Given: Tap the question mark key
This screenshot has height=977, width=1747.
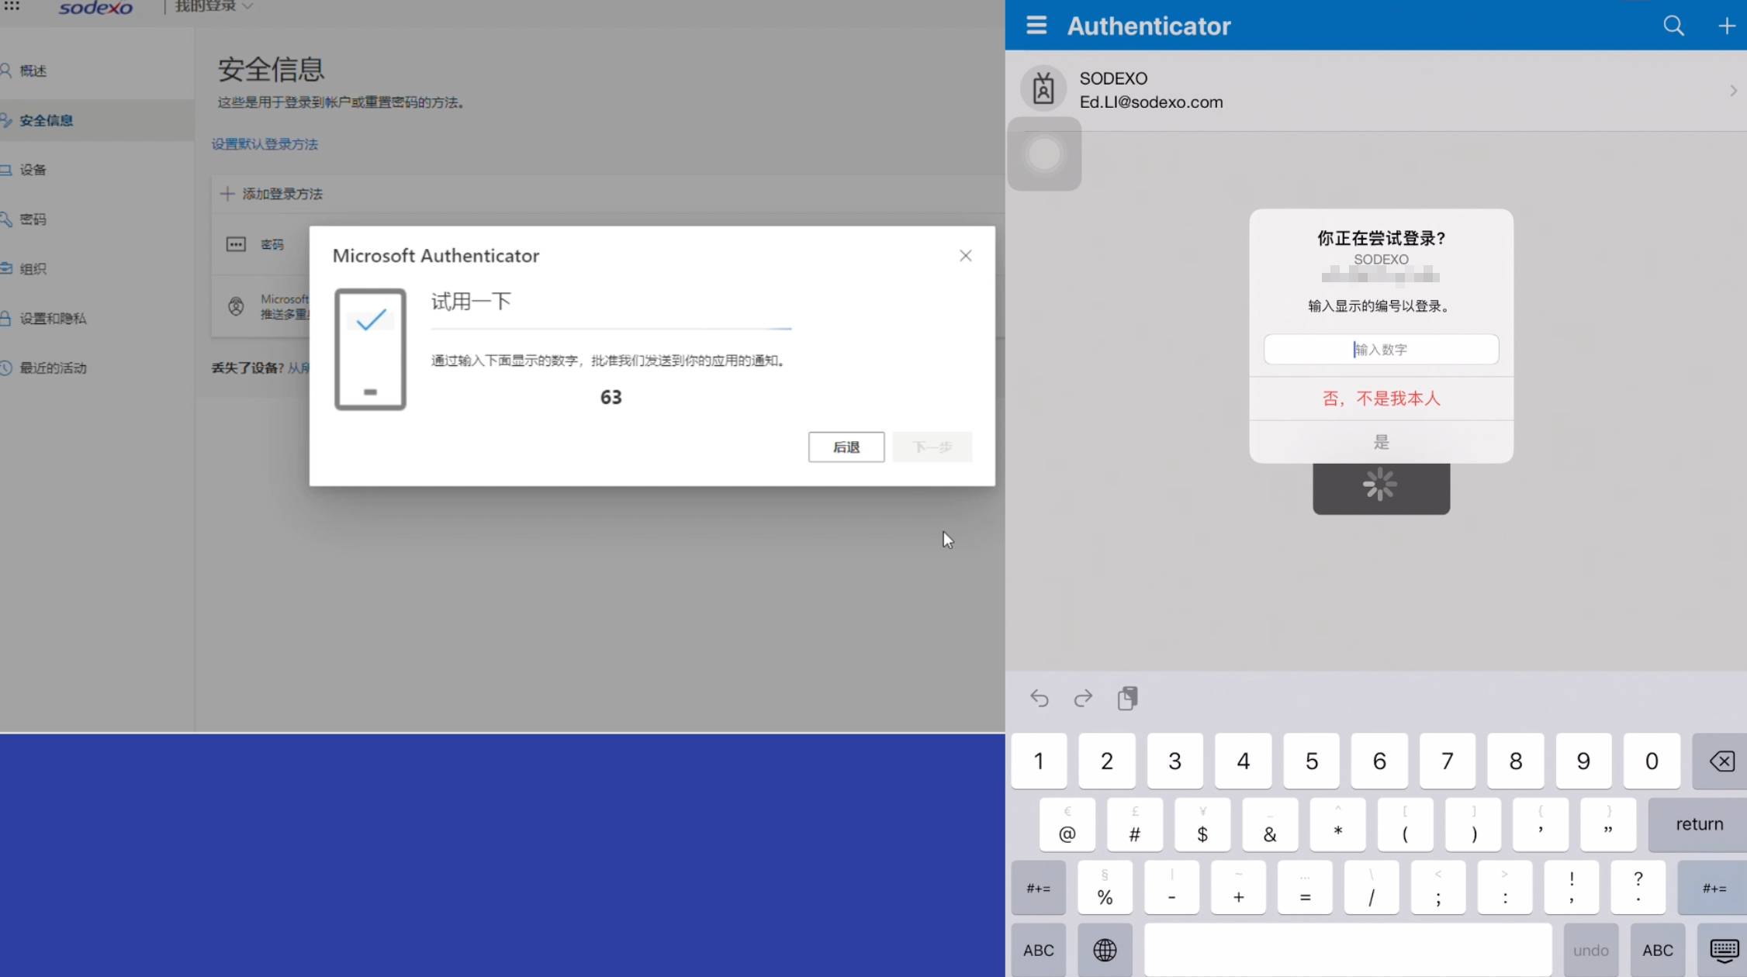Looking at the screenshot, I should click(x=1638, y=888).
